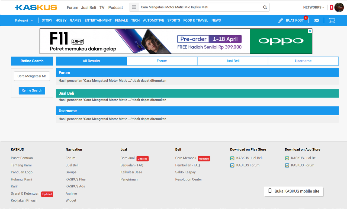Viewport: 347px width, 209px height.
Task: Open Pengiriman footer link
Action: tap(129, 179)
